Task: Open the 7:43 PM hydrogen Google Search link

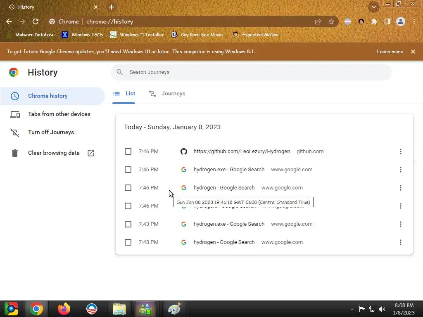Action: [224, 242]
